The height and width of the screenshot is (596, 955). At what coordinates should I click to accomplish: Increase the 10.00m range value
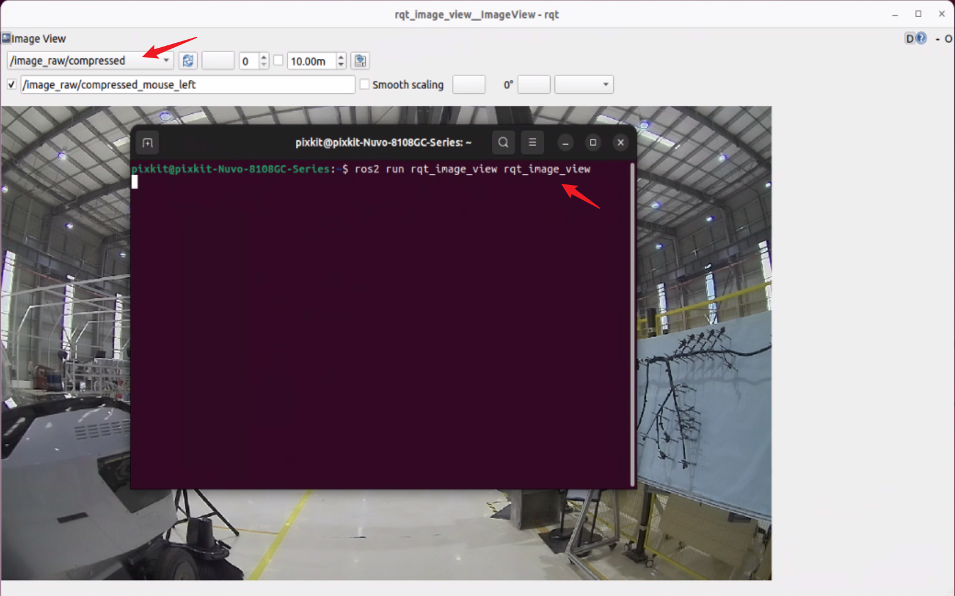(x=341, y=57)
